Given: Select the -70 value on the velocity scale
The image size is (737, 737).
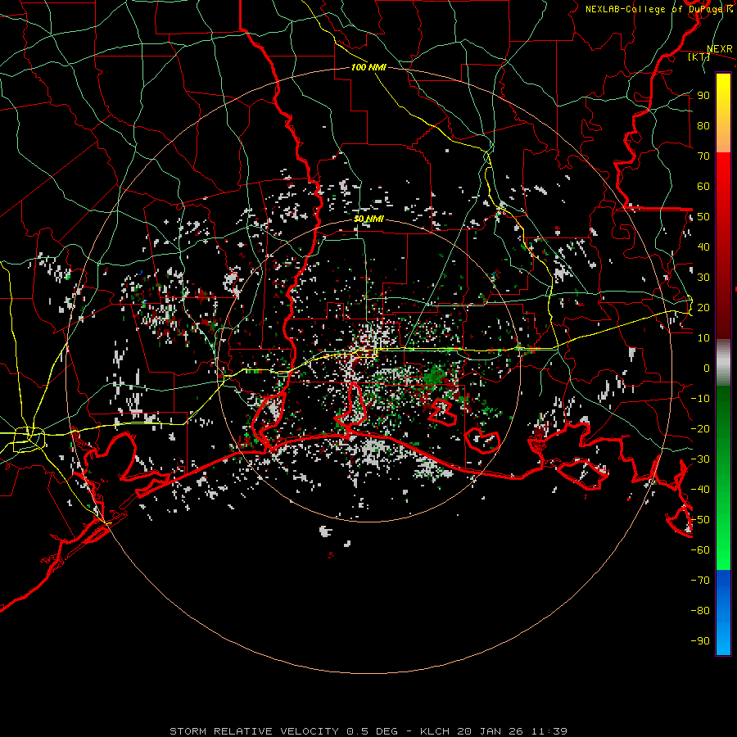Looking at the screenshot, I should pos(700,581).
